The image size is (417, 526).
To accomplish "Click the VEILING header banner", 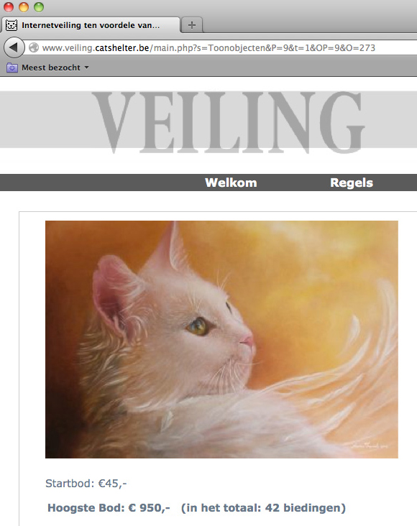I will (x=208, y=121).
